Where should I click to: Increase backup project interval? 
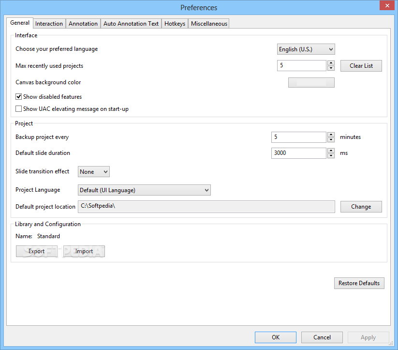click(x=331, y=135)
